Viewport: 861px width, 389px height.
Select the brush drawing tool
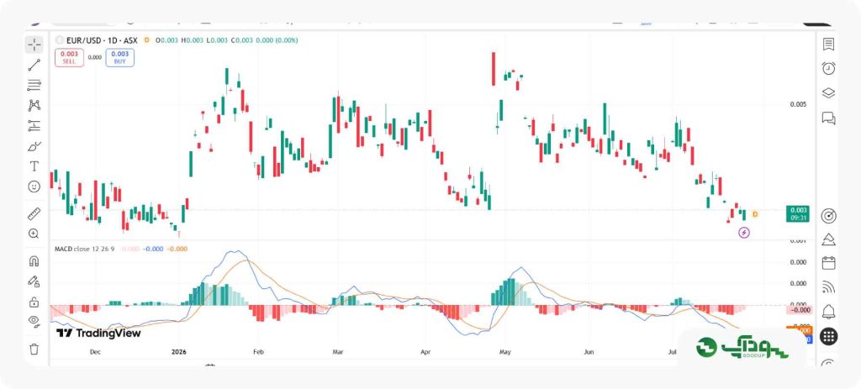(34, 146)
